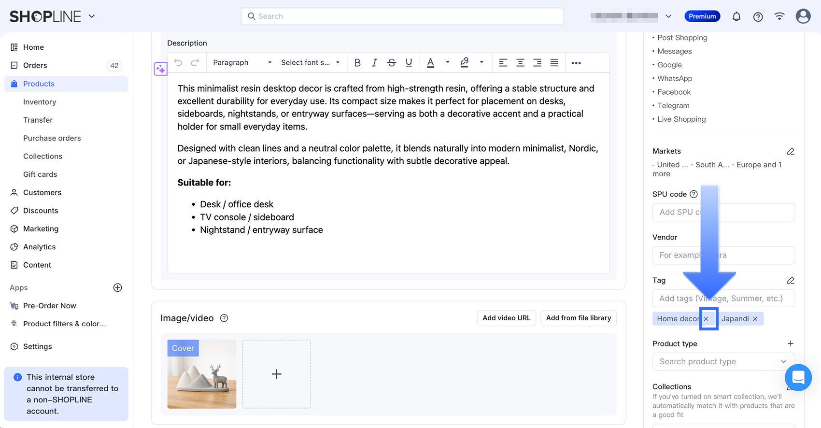Open Purchase orders submenu item
The width and height of the screenshot is (821, 428).
click(x=52, y=138)
